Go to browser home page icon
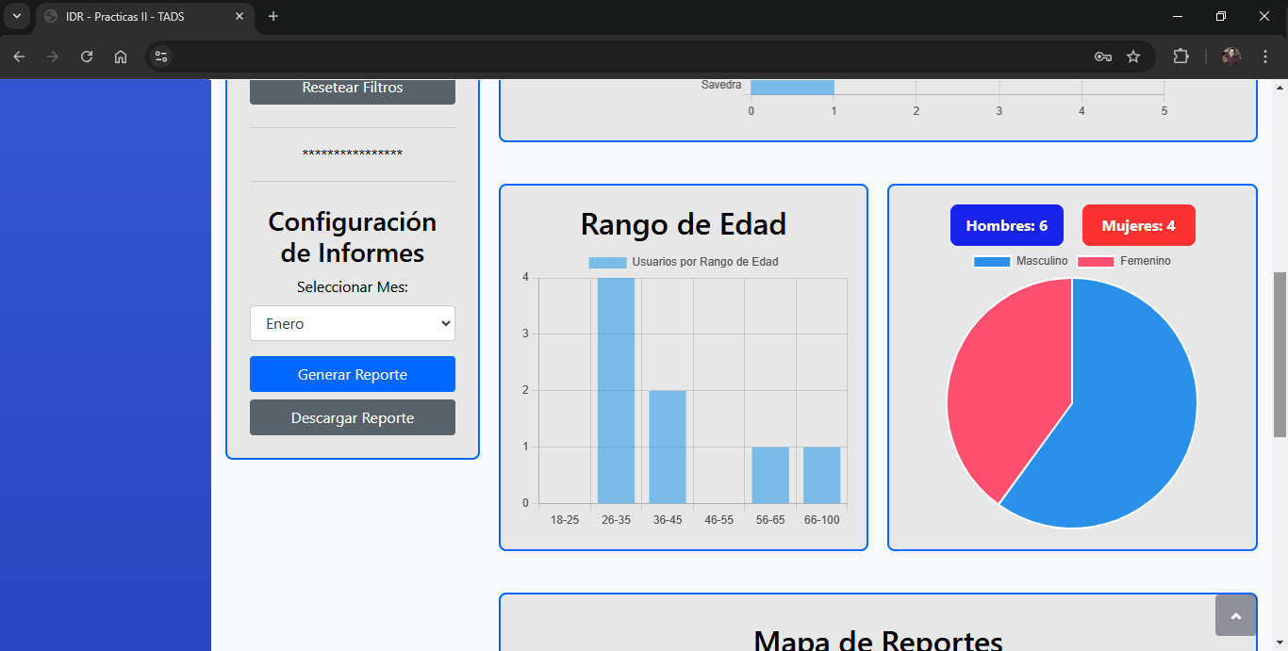The height and width of the screenshot is (651, 1288). pos(121,57)
